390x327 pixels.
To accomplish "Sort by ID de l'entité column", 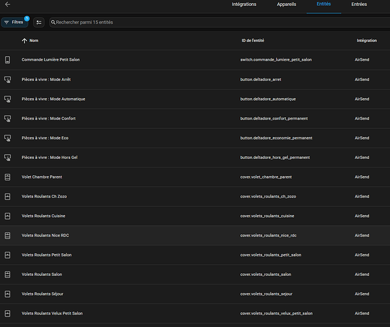I will click(x=253, y=41).
